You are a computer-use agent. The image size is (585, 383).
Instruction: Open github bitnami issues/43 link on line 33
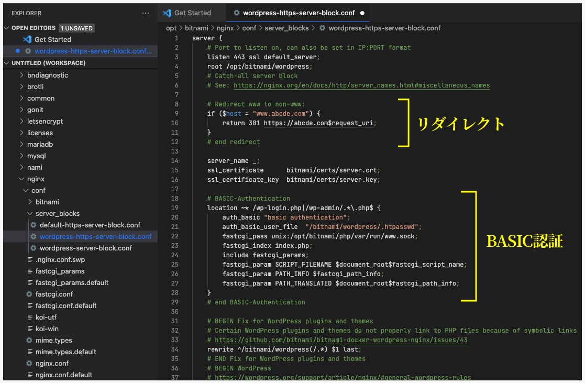click(340, 340)
